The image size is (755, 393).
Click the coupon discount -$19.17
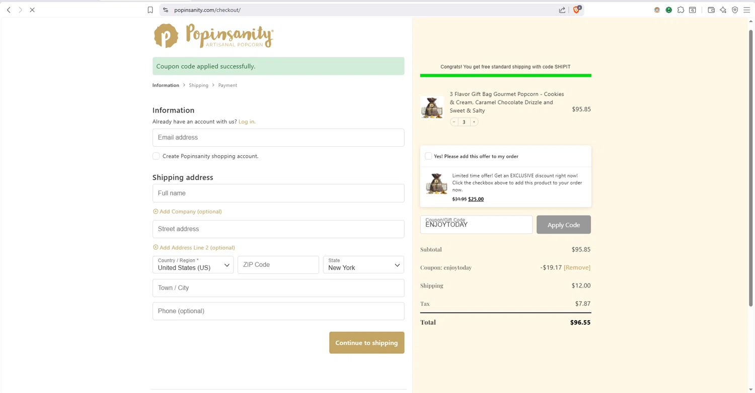[x=551, y=267]
